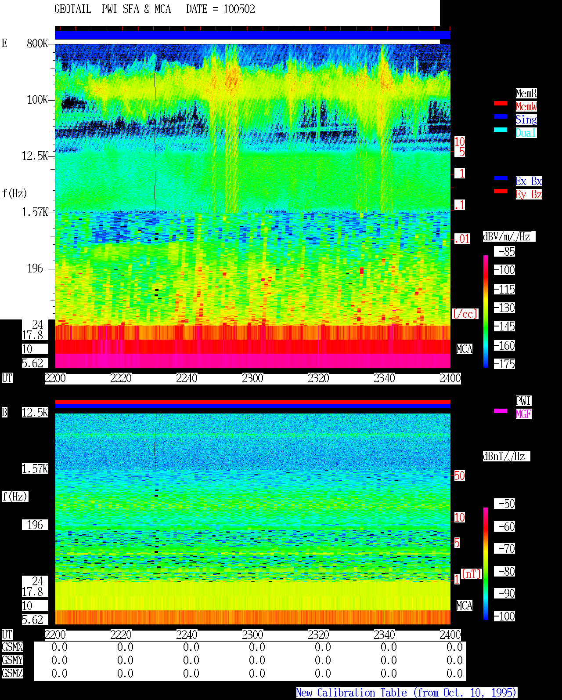Click the red Ey Bz legend swatch
The height and width of the screenshot is (700, 562).
pyautogui.click(x=501, y=191)
